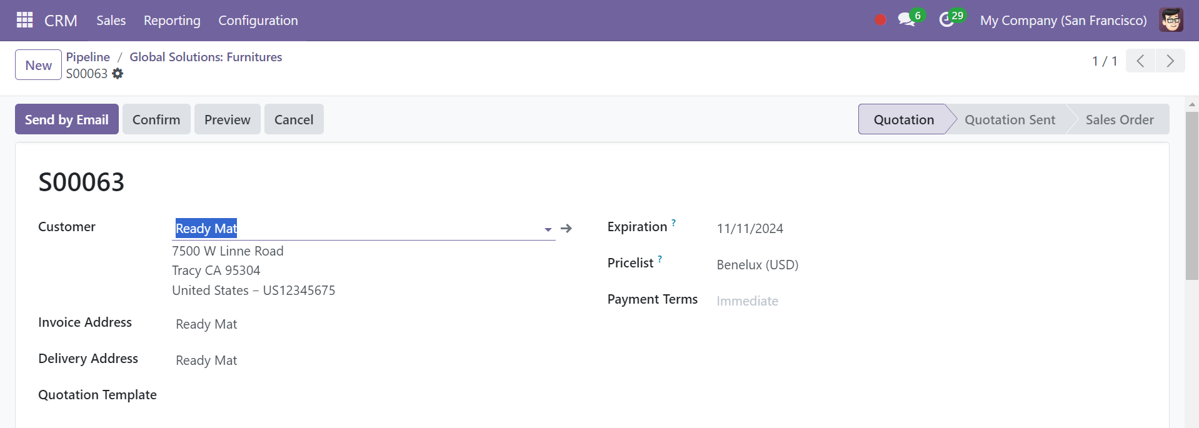
Task: Open the gear actions menu beside S00063
Action: 118,74
